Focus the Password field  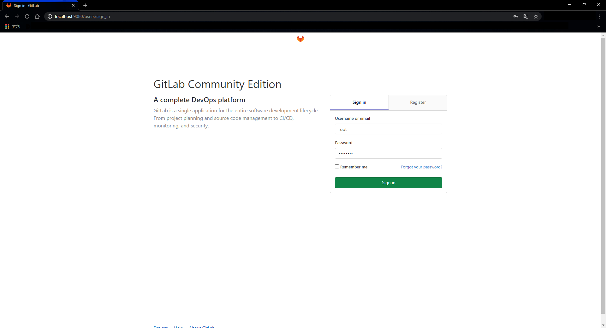tap(388, 153)
